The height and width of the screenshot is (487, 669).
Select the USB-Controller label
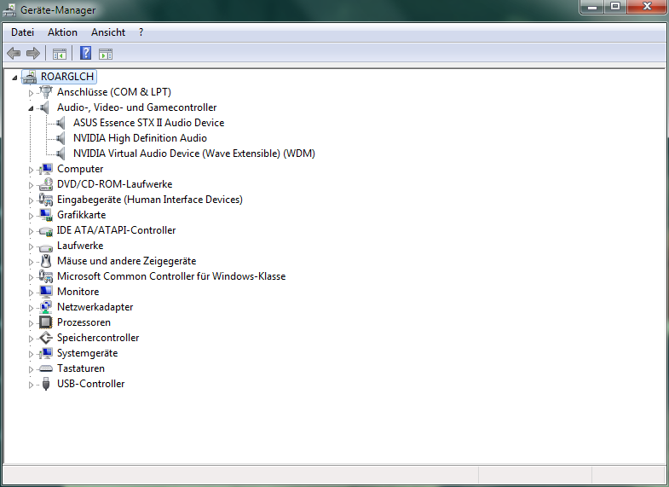click(x=91, y=384)
